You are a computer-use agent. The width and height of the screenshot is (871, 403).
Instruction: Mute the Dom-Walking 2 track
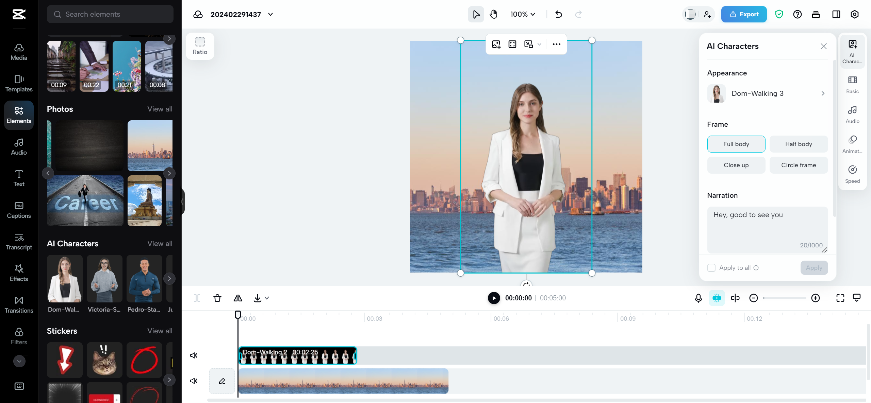coord(193,355)
